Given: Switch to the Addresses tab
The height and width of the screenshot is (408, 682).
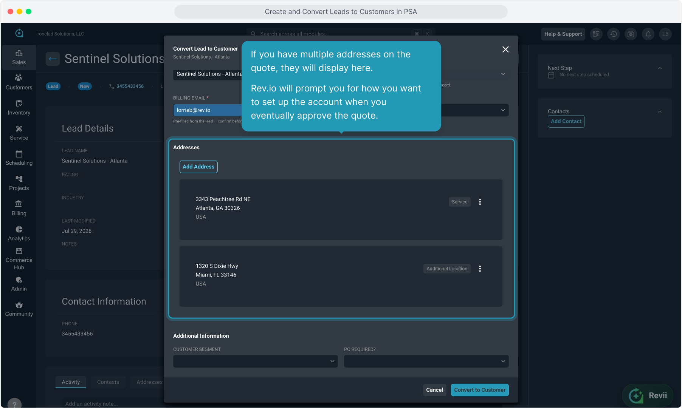Looking at the screenshot, I should click(149, 382).
